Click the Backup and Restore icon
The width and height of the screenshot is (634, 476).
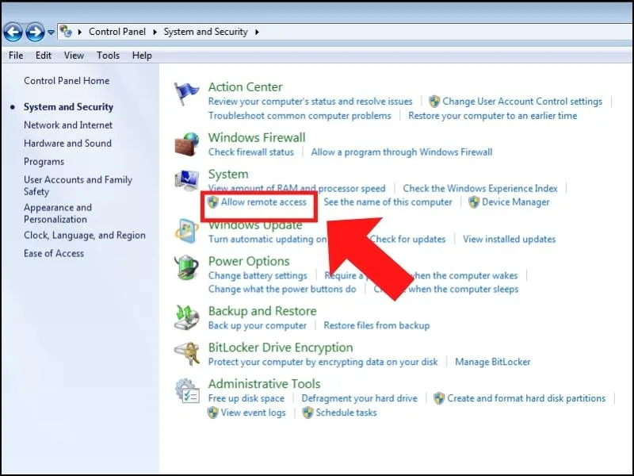tap(187, 318)
